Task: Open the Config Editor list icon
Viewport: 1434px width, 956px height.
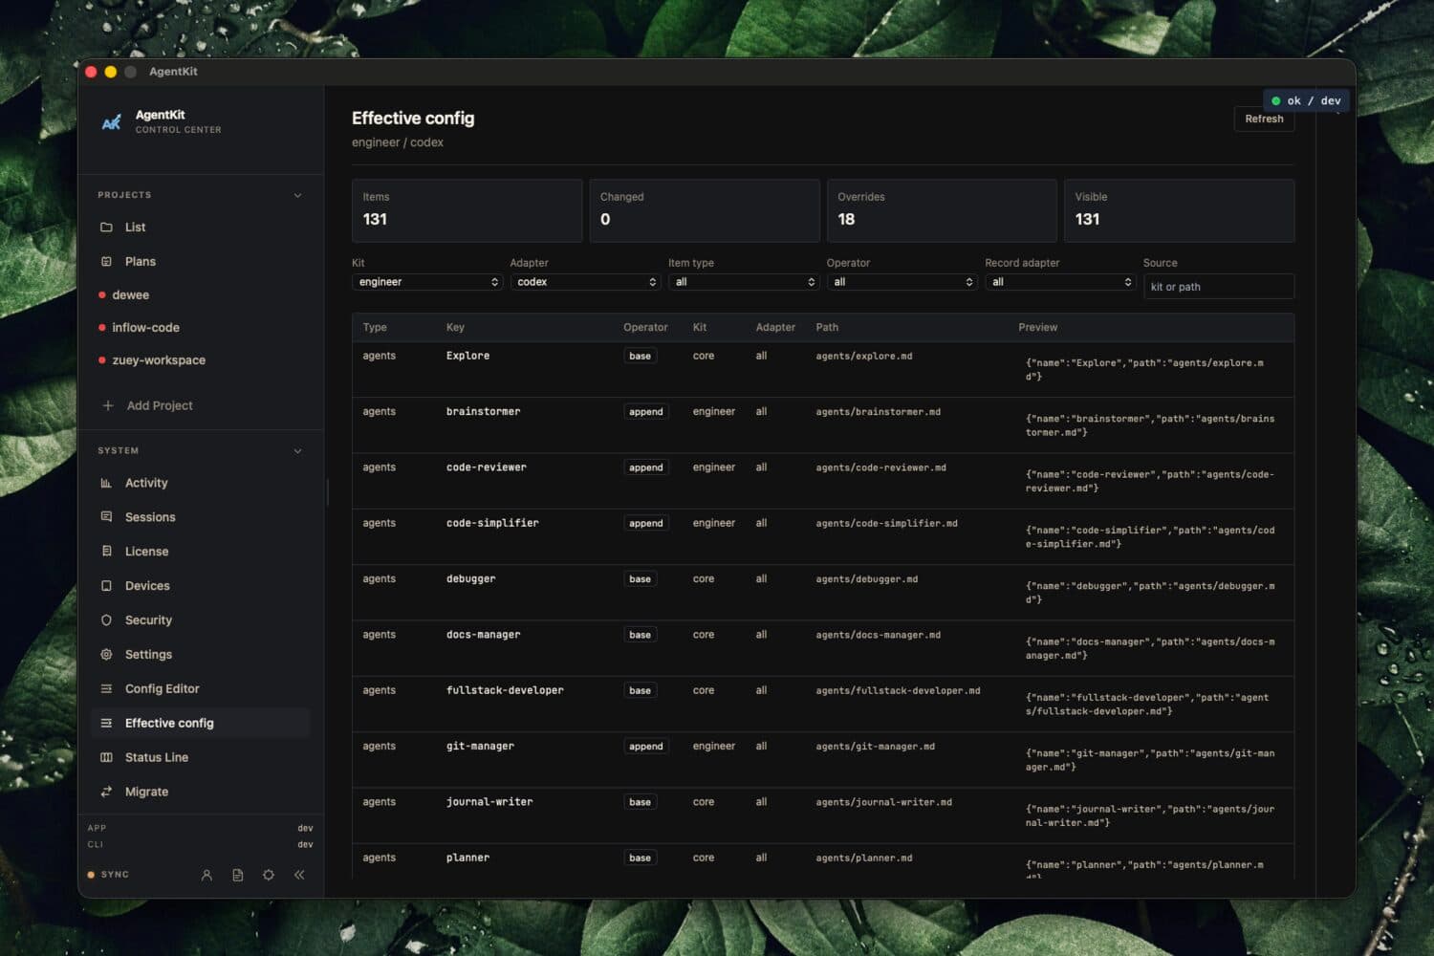Action: pos(106,689)
